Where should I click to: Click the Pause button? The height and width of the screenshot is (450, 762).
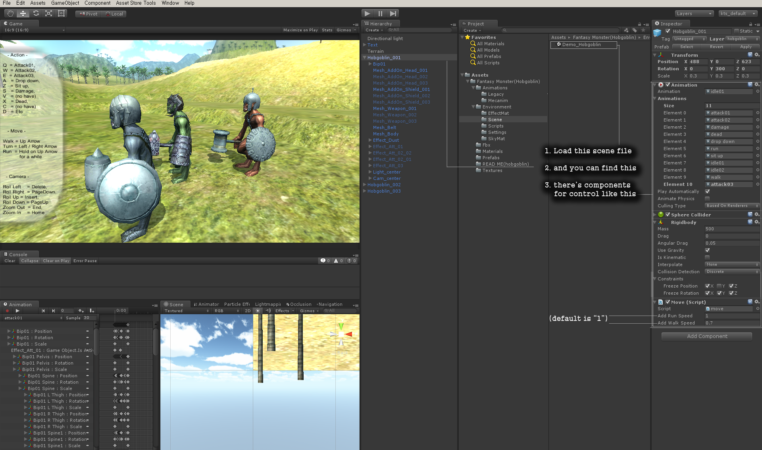(380, 14)
